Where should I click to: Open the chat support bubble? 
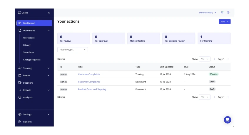[228, 120]
